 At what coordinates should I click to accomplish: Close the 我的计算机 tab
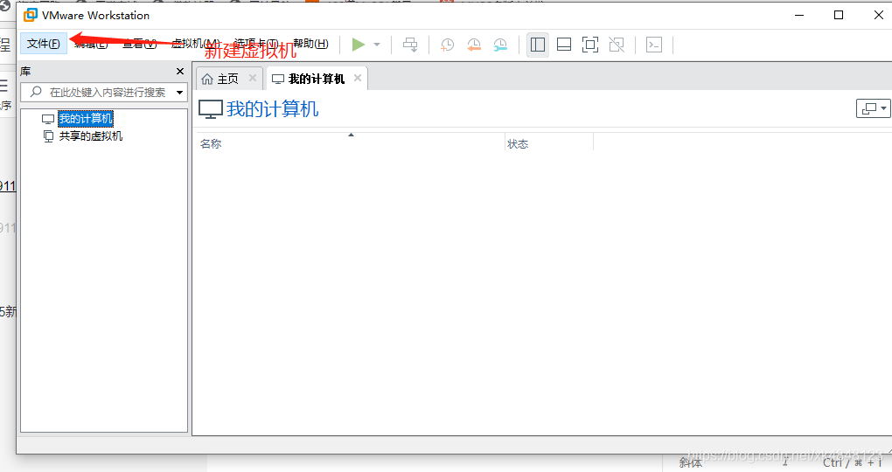coord(358,78)
